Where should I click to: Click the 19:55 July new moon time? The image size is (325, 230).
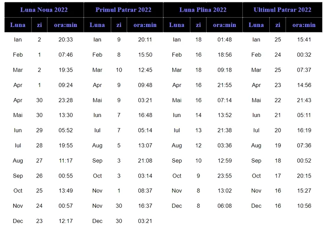point(66,145)
